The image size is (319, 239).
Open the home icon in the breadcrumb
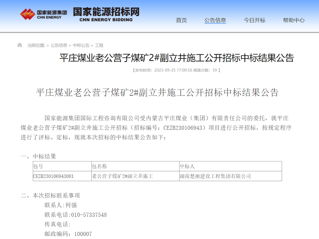pos(20,45)
